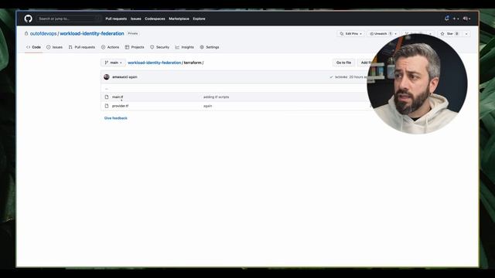The image size is (495, 278).
Task: Open the adding tf scripts commit message
Action: (x=217, y=97)
